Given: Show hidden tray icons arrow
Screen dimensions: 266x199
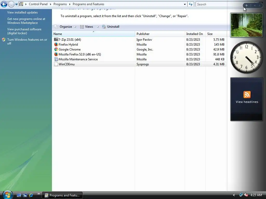Looking at the screenshot, I should click(234, 195).
